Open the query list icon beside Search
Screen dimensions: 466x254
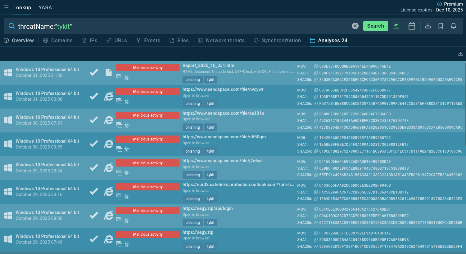(396, 26)
